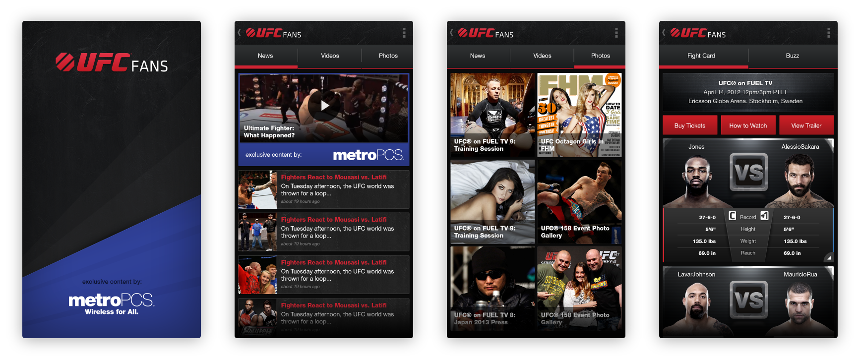
Task: Open news item with Ultimate Fighter poster thumbnail
Action: (324, 316)
